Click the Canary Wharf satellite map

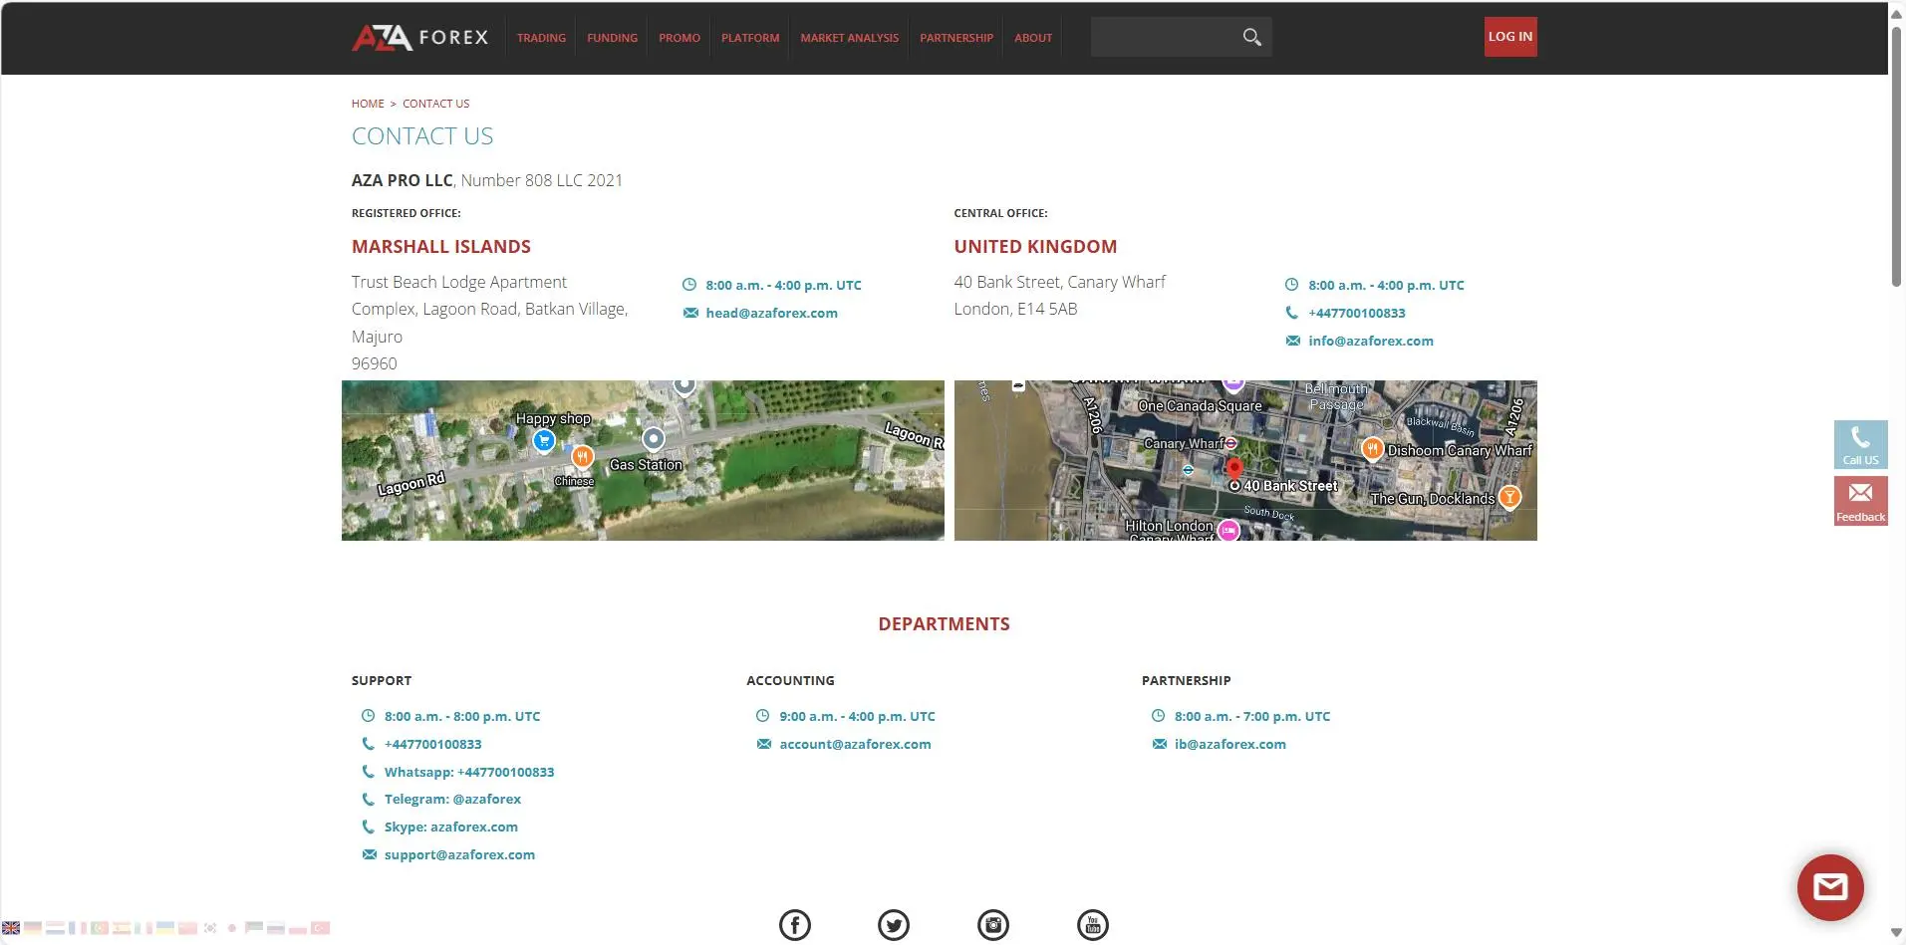(x=1245, y=460)
